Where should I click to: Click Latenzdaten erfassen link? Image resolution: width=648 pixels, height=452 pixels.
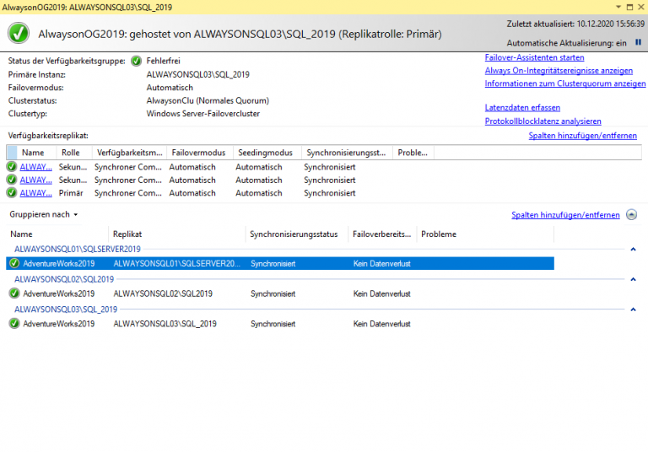coord(522,108)
